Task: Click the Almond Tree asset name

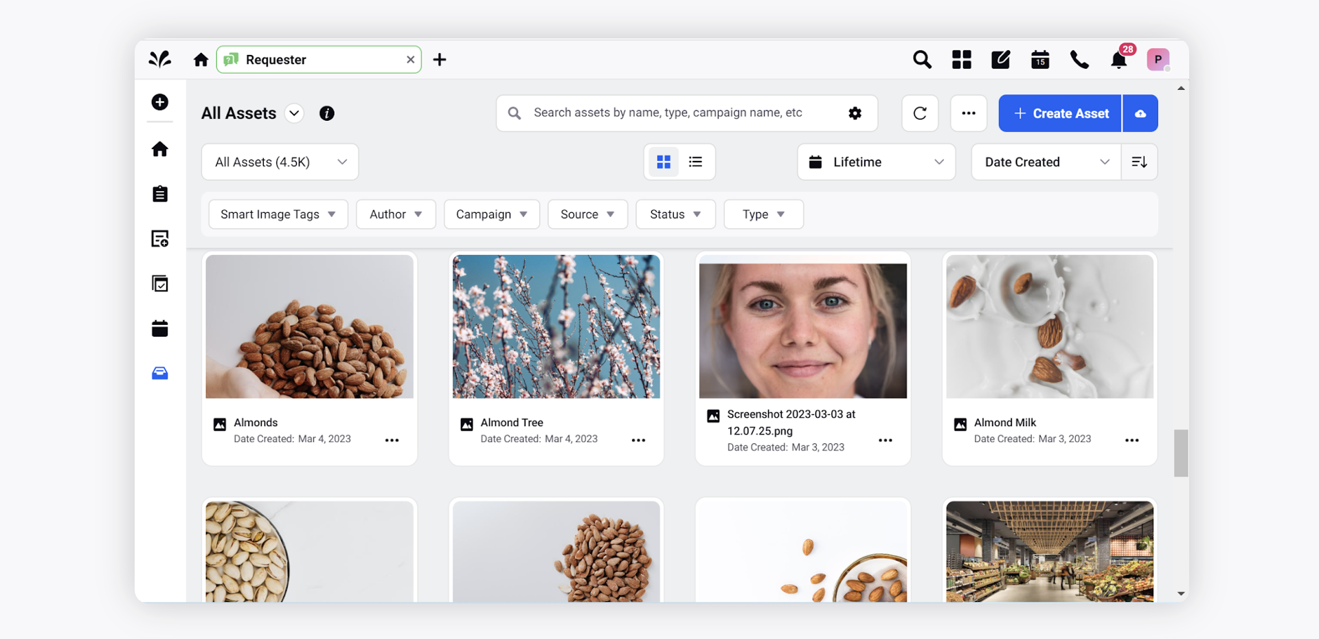Action: point(512,423)
